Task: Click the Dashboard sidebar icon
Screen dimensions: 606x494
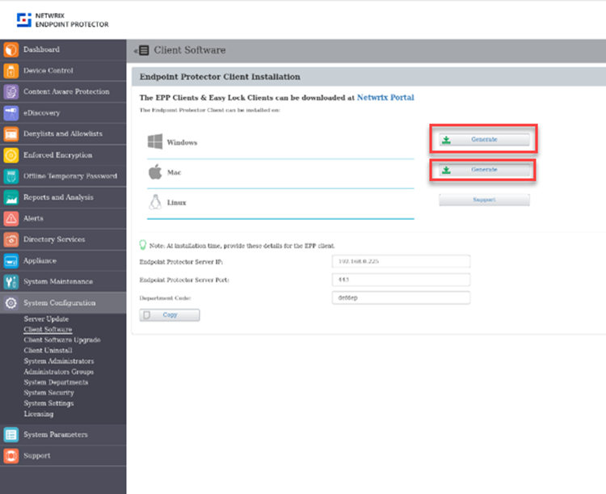Action: coord(11,50)
